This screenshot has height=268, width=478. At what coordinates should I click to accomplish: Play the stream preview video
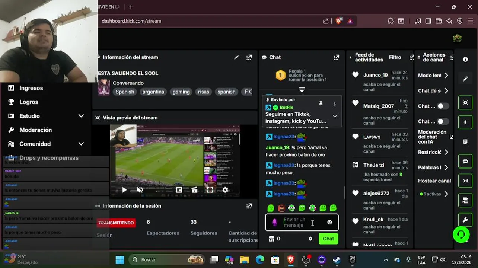pos(124,190)
